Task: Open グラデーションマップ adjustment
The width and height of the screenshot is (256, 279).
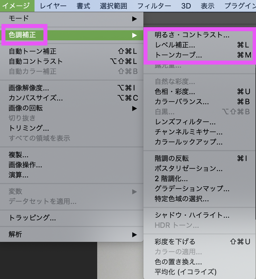Action: click(x=192, y=189)
